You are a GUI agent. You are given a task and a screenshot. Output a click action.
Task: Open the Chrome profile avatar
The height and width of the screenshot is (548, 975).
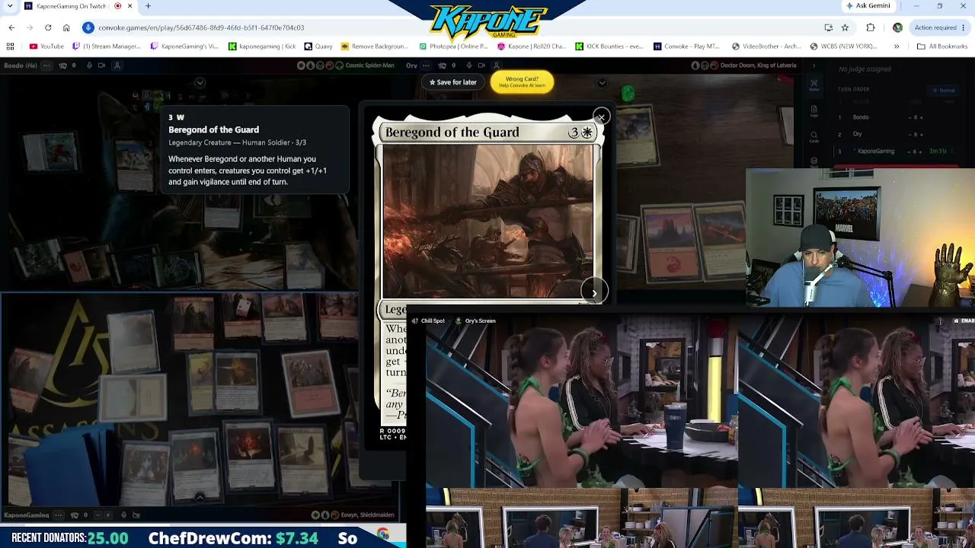point(897,27)
